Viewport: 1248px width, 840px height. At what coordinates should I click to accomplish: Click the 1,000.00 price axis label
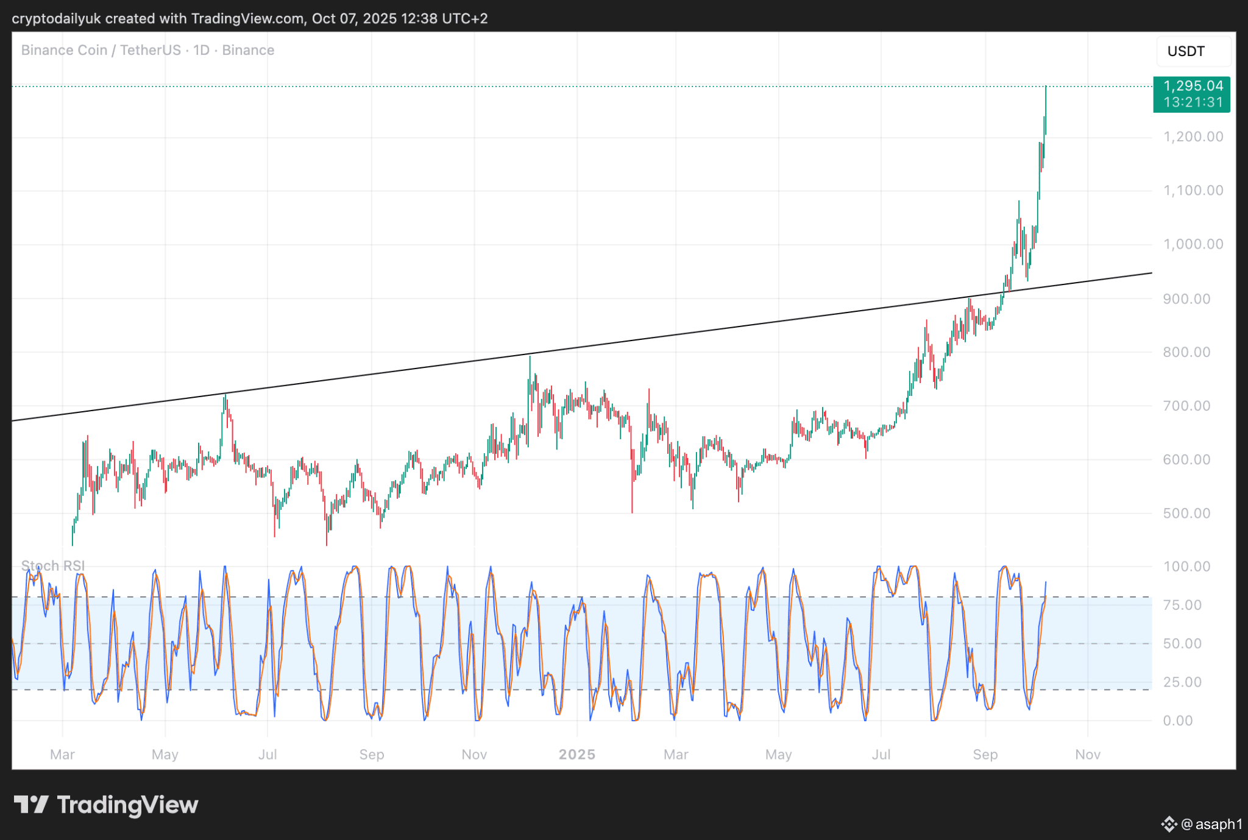(x=1193, y=244)
